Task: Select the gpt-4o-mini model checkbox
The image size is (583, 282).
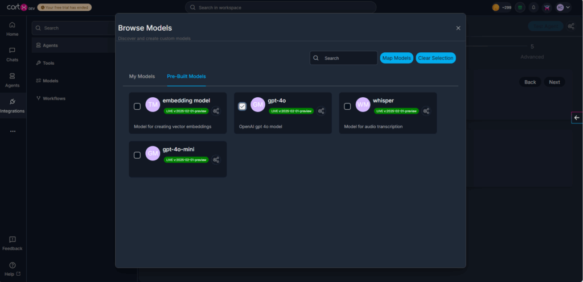Action: [137, 155]
